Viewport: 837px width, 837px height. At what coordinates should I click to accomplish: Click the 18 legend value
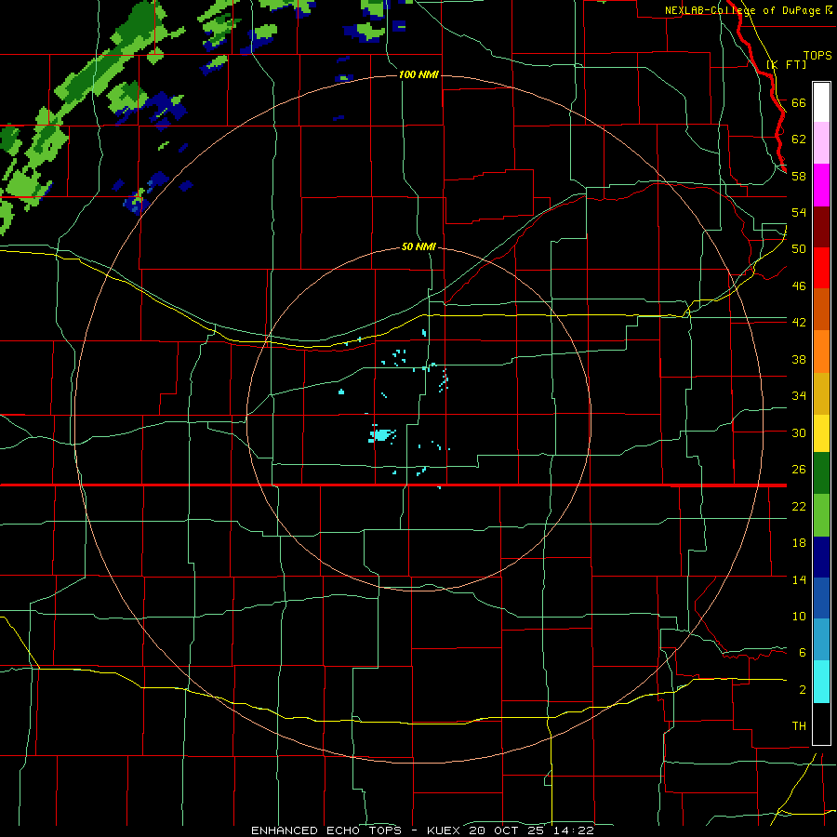point(799,543)
